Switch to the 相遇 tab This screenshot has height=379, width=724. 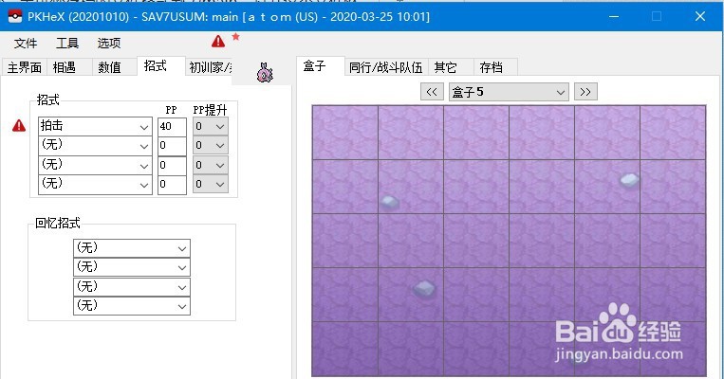pos(69,67)
